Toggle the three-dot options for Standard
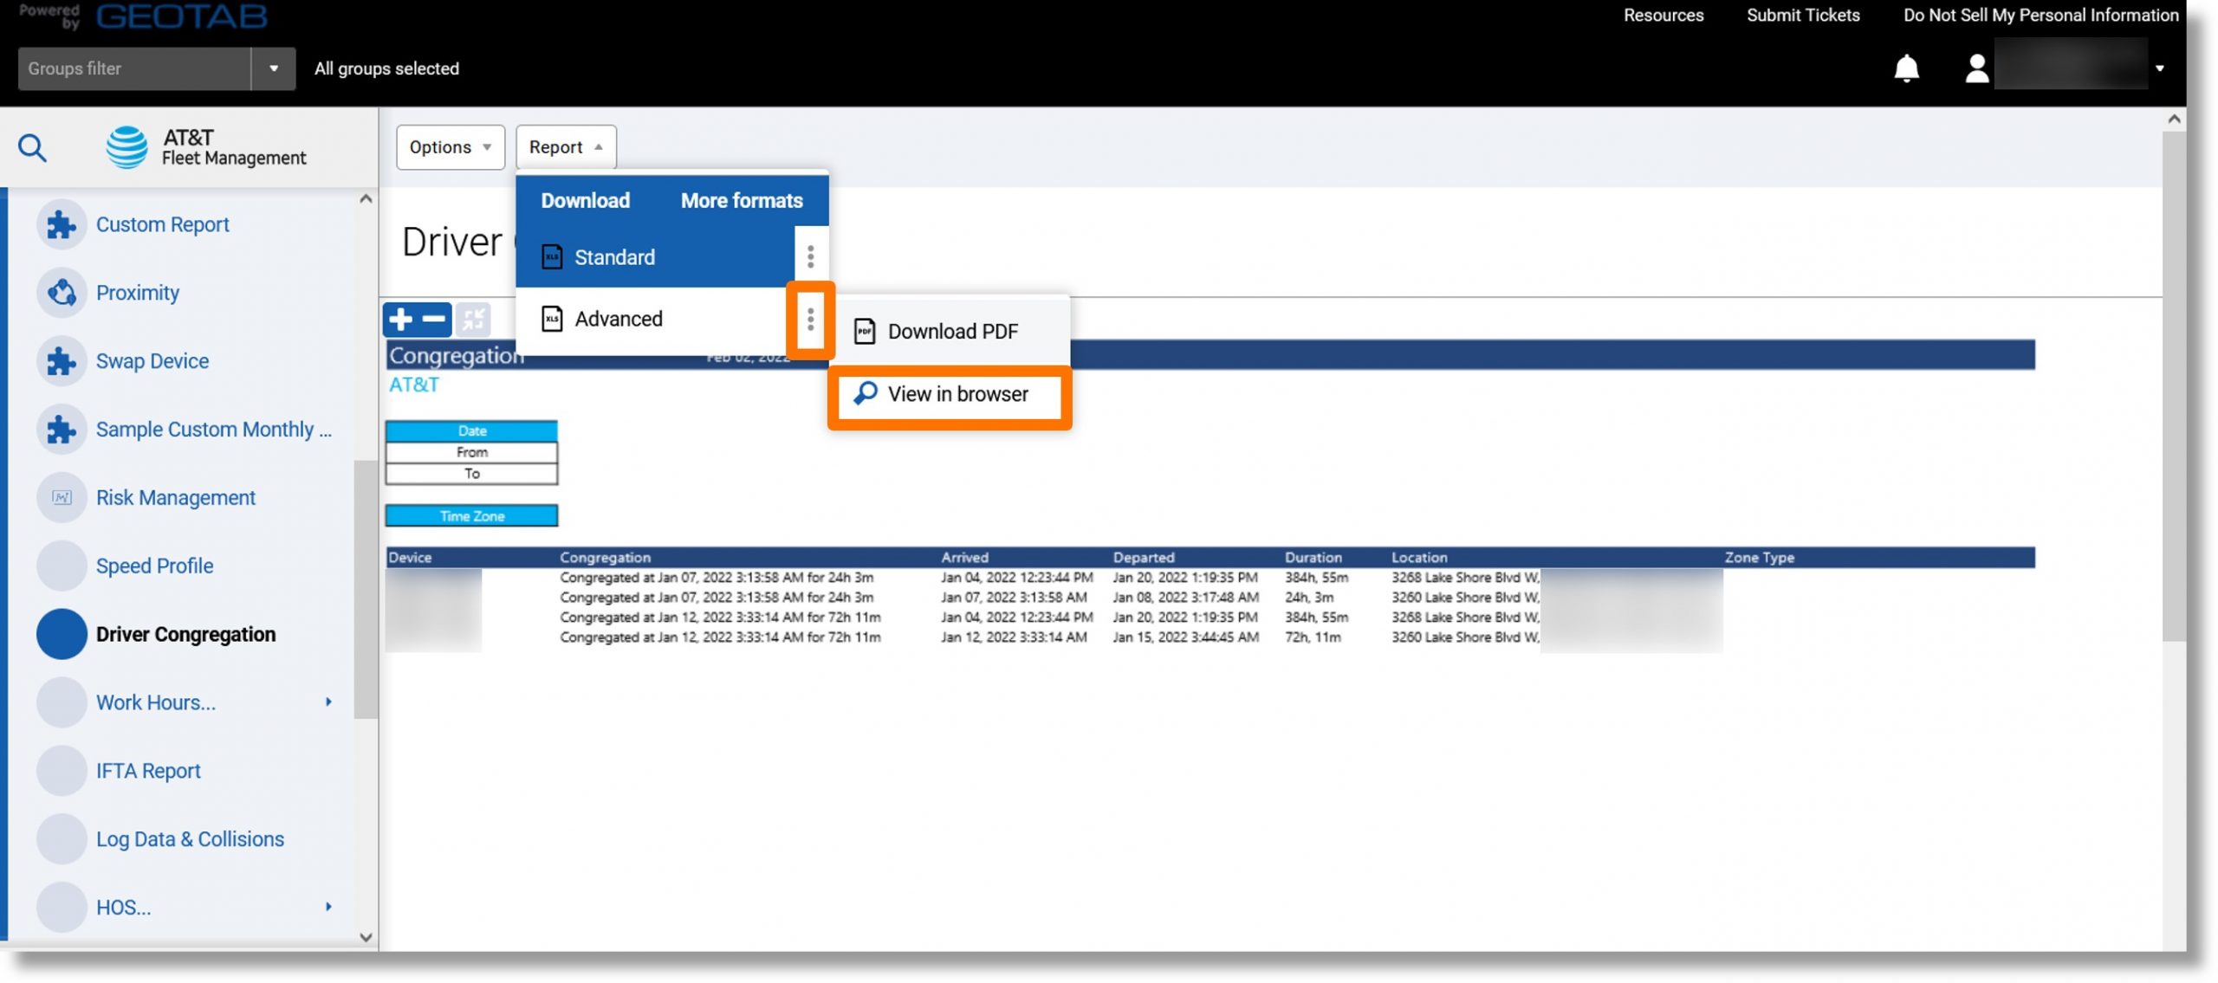Image resolution: width=2218 pixels, height=983 pixels. (809, 256)
